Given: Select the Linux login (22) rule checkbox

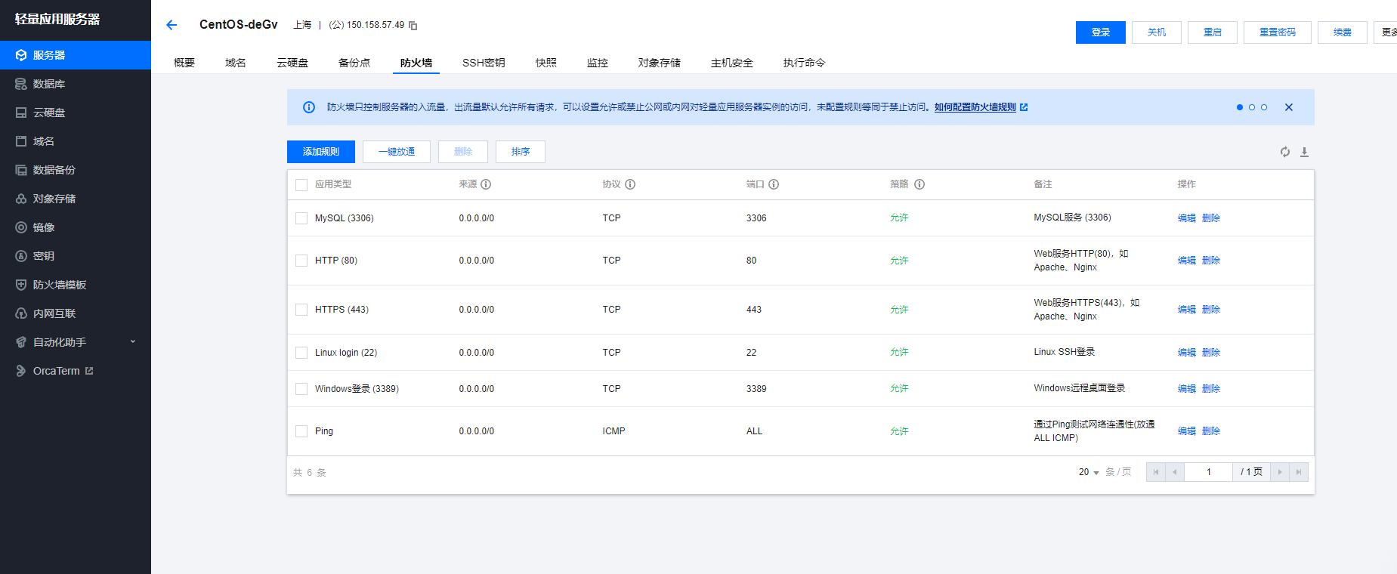Looking at the screenshot, I should [x=301, y=353].
